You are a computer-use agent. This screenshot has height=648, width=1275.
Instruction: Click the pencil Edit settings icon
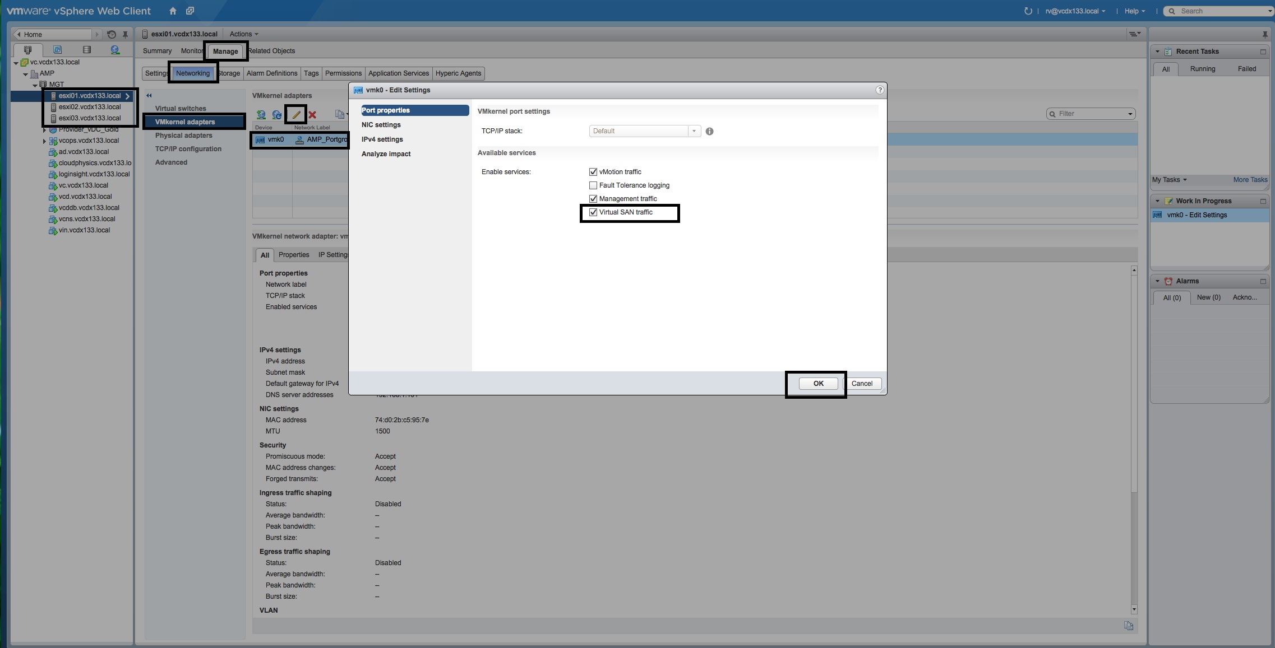pyautogui.click(x=296, y=114)
